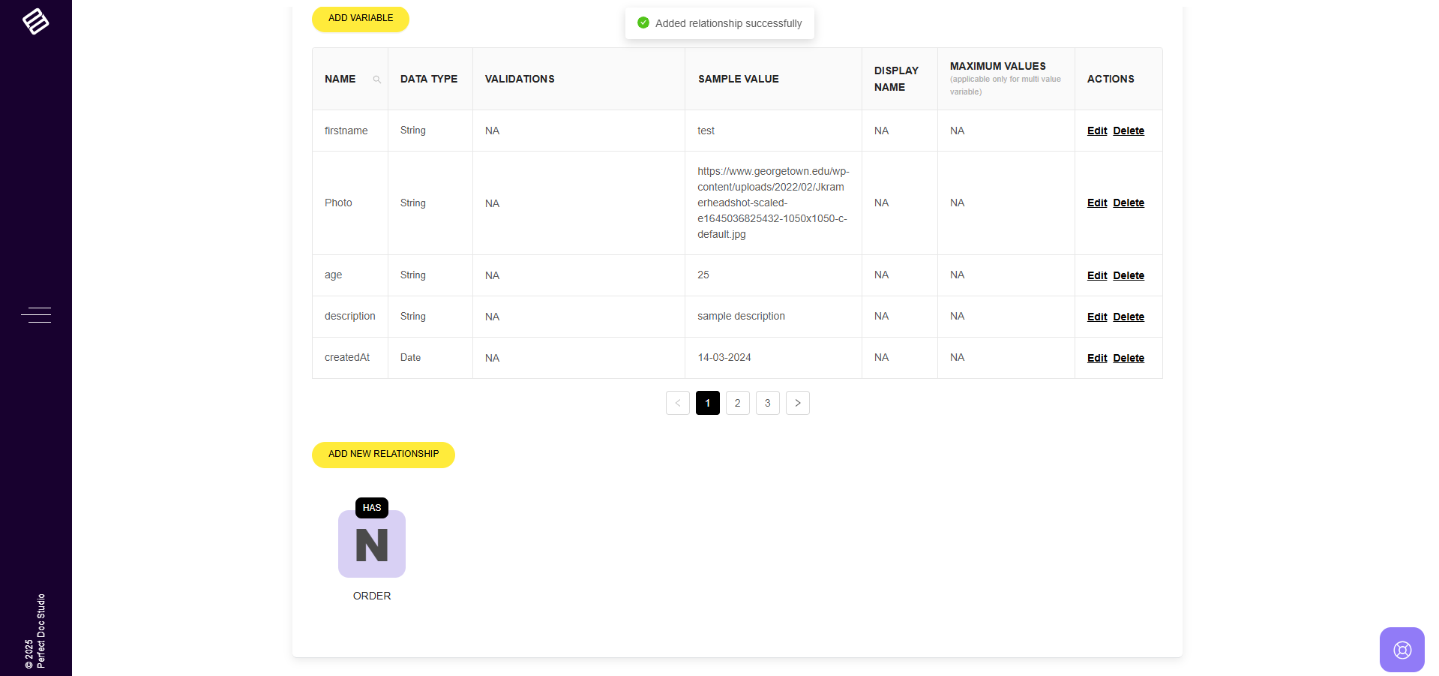
Task: Go to next page arrow
Action: [x=797, y=403]
